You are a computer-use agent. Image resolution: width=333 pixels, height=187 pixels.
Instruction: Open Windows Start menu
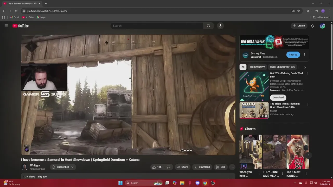pos(120,183)
